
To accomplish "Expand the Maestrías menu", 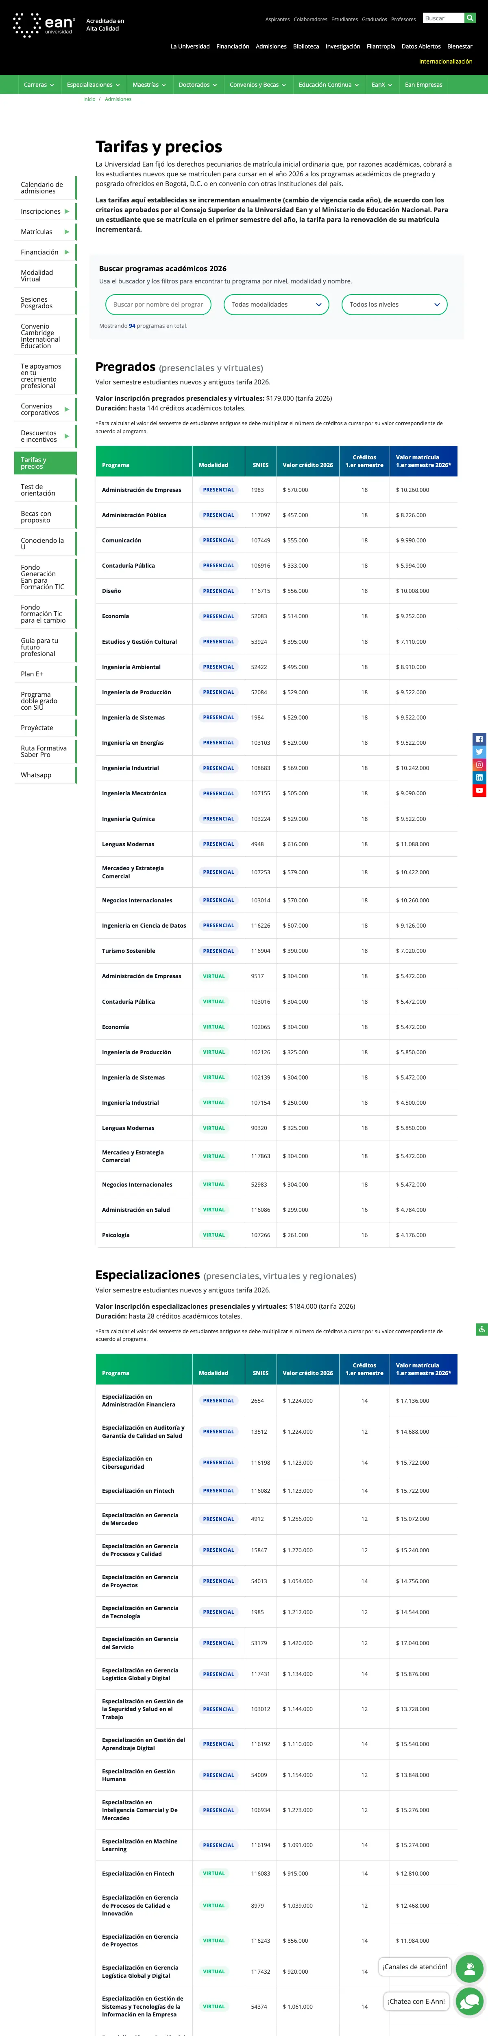I will (149, 85).
